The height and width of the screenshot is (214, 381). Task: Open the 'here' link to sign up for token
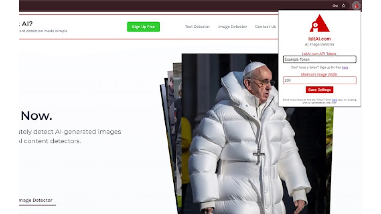click(345, 67)
